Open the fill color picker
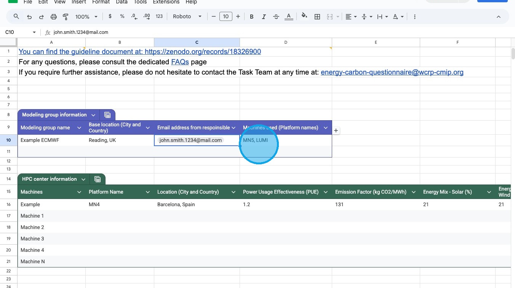This screenshot has width=515, height=288. 304,16
